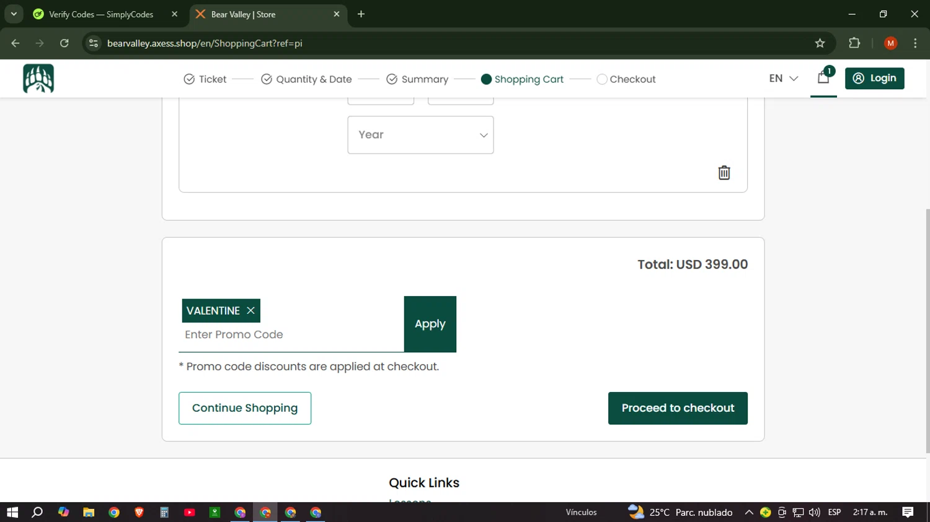Screen dimensions: 930x522
Task: Show hidden system tray icons
Action: pos(749,512)
